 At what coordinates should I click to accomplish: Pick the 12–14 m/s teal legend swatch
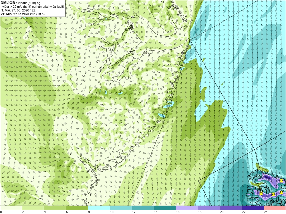tap(143, 208)
